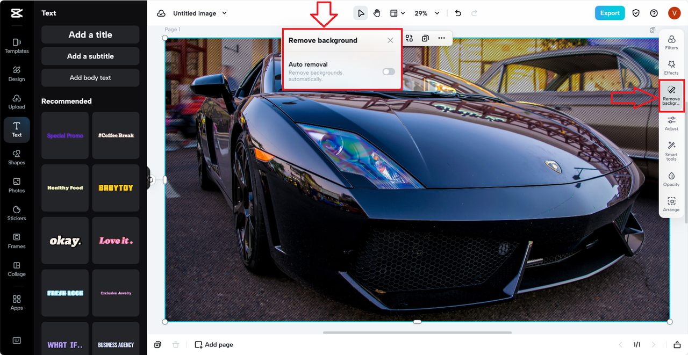Viewport: 688px width, 355px height.
Task: Select the pointer select tool
Action: (361, 13)
